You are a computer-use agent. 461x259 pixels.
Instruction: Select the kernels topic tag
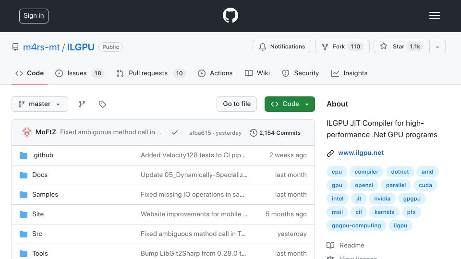[x=384, y=212]
